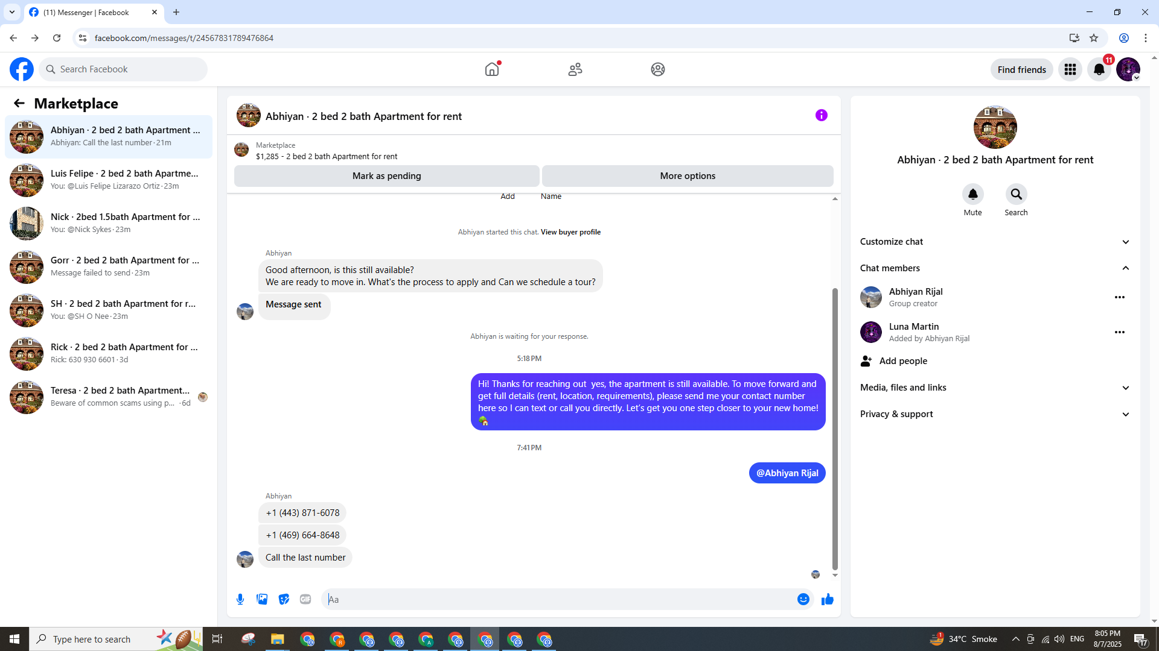Send a thumbs-up like

pyautogui.click(x=828, y=599)
